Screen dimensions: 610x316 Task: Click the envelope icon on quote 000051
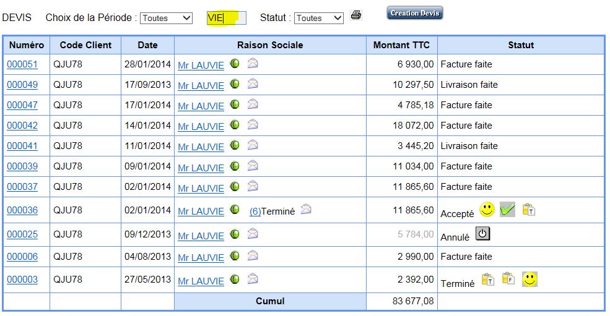click(253, 63)
